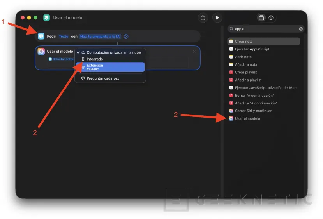Image resolution: width=323 pixels, height=219 pixels.
Task: Remove the Usar el modelo action
Action: (194, 51)
